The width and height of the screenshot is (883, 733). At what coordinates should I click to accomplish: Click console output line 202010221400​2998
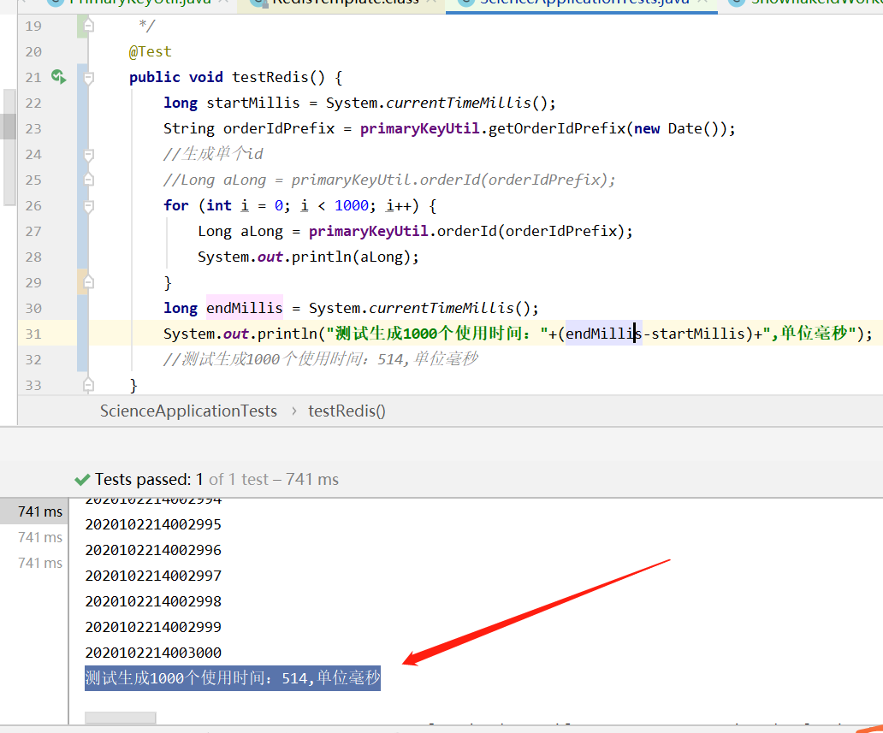153,601
